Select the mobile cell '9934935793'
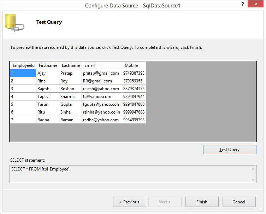 click(x=134, y=120)
